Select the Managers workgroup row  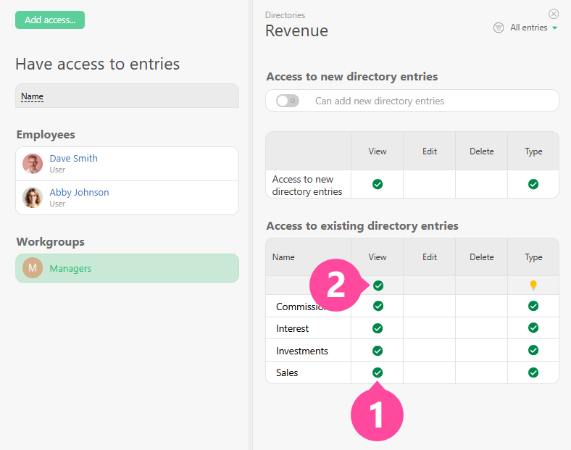127,268
